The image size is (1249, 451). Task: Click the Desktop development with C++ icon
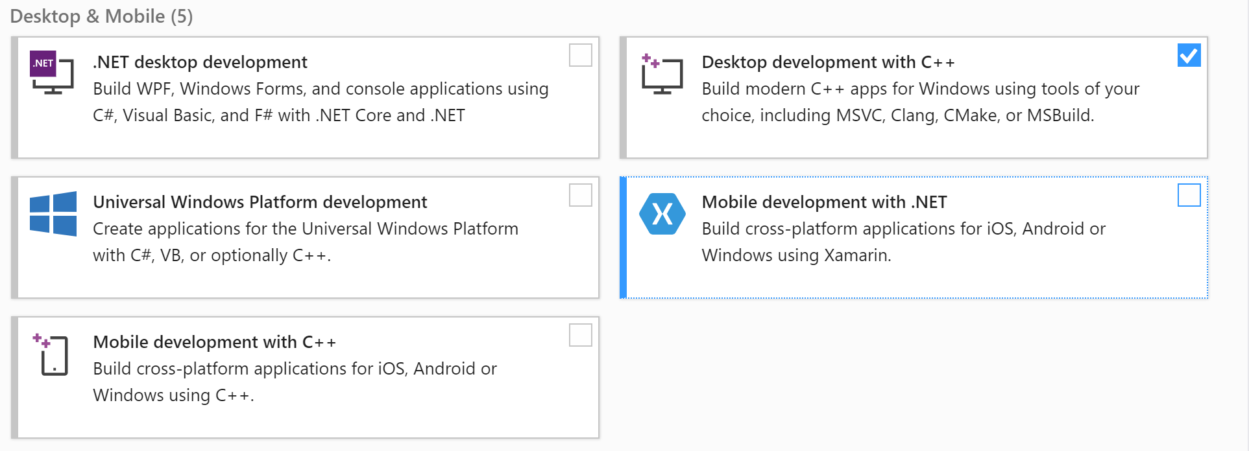coord(662,74)
